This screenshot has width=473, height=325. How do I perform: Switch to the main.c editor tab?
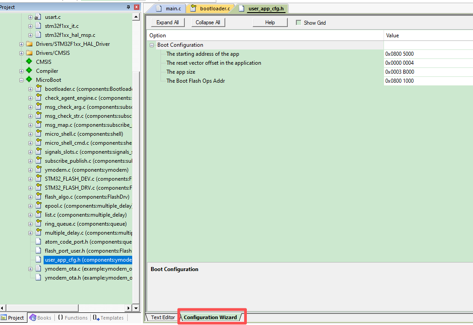coord(169,9)
